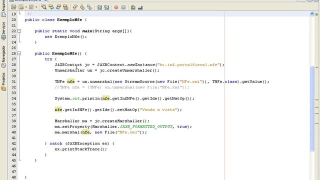Click the lowest mark on the error stripe
Viewport: 320px width, 180px height.
point(317,123)
